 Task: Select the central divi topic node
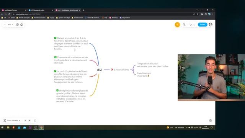click(100, 70)
